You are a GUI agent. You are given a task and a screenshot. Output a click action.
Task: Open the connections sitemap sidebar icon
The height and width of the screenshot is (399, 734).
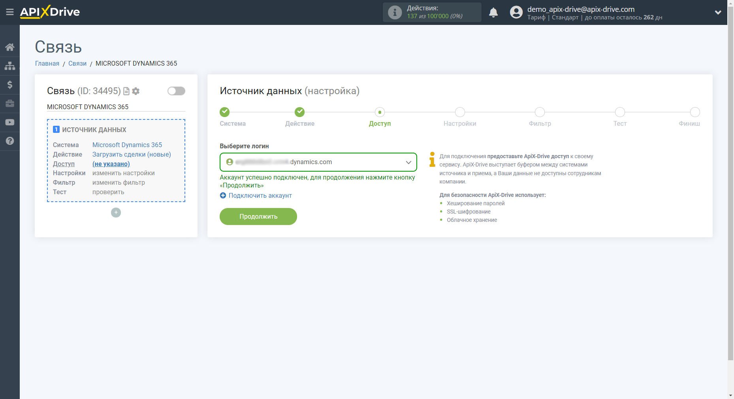click(10, 66)
